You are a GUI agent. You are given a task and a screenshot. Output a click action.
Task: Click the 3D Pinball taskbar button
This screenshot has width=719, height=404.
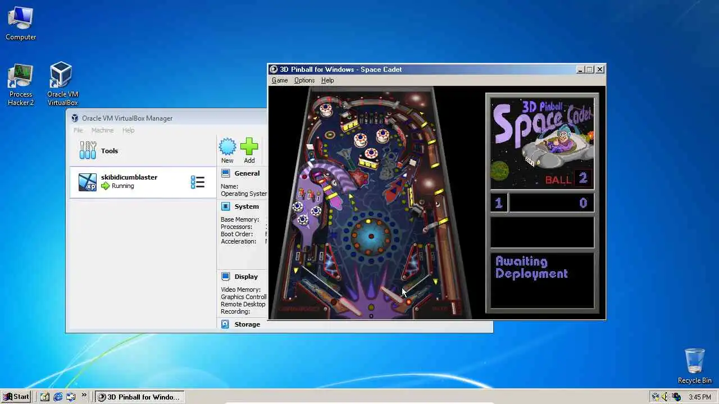coord(139,397)
